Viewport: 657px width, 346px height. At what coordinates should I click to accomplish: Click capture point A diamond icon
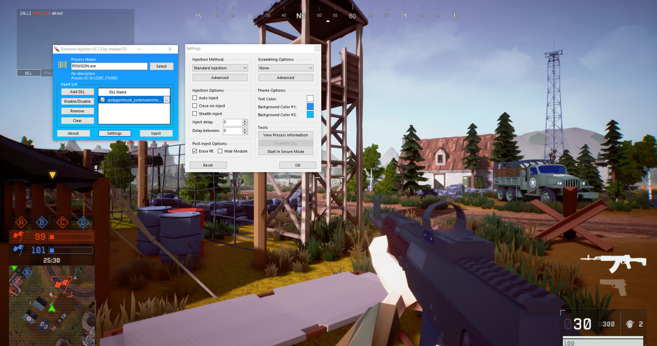click(21, 222)
